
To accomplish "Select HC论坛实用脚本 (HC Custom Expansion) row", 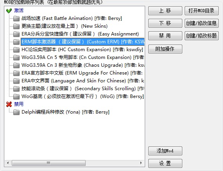I will pos(82,50).
